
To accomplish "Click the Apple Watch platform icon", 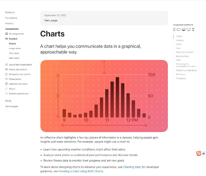I will click(193, 29).
